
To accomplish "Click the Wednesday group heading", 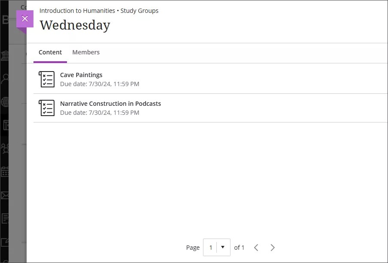I will click(x=75, y=25).
